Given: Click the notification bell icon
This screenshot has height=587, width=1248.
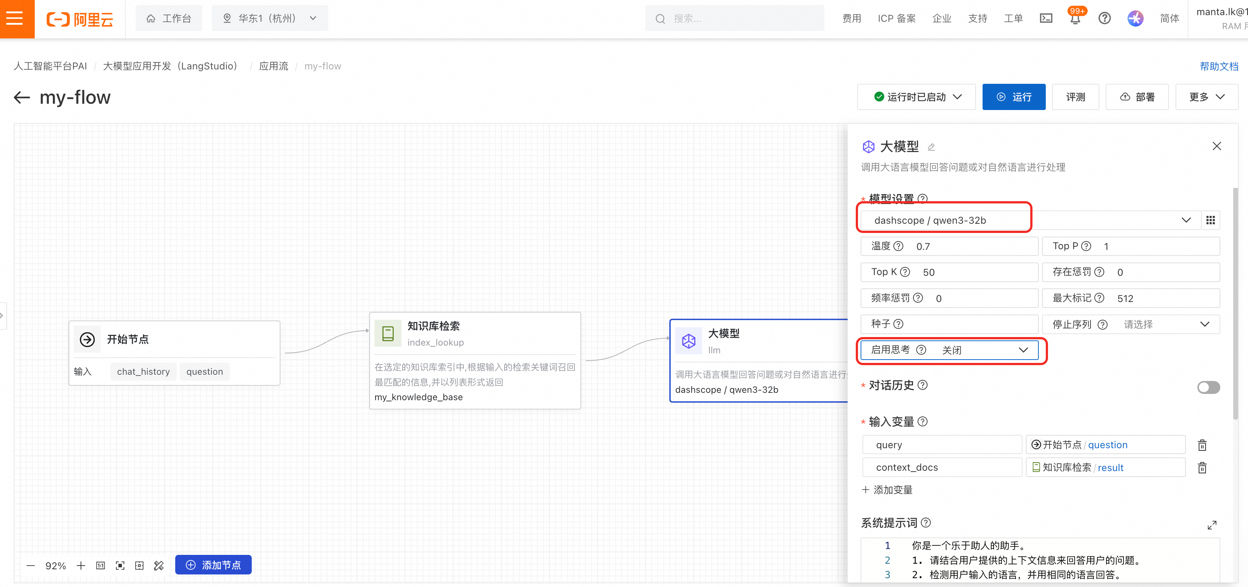Looking at the screenshot, I should click(1075, 19).
